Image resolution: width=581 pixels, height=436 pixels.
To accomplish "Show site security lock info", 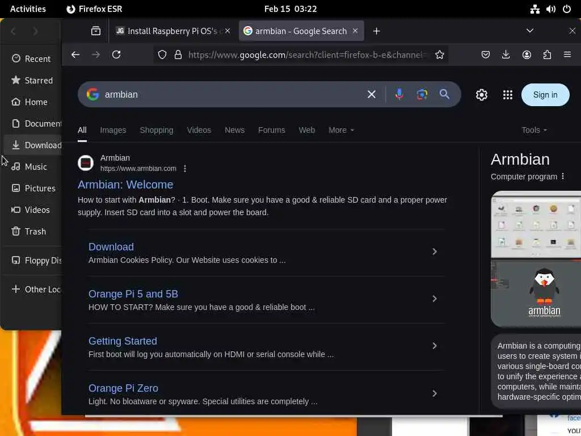I will pyautogui.click(x=178, y=55).
